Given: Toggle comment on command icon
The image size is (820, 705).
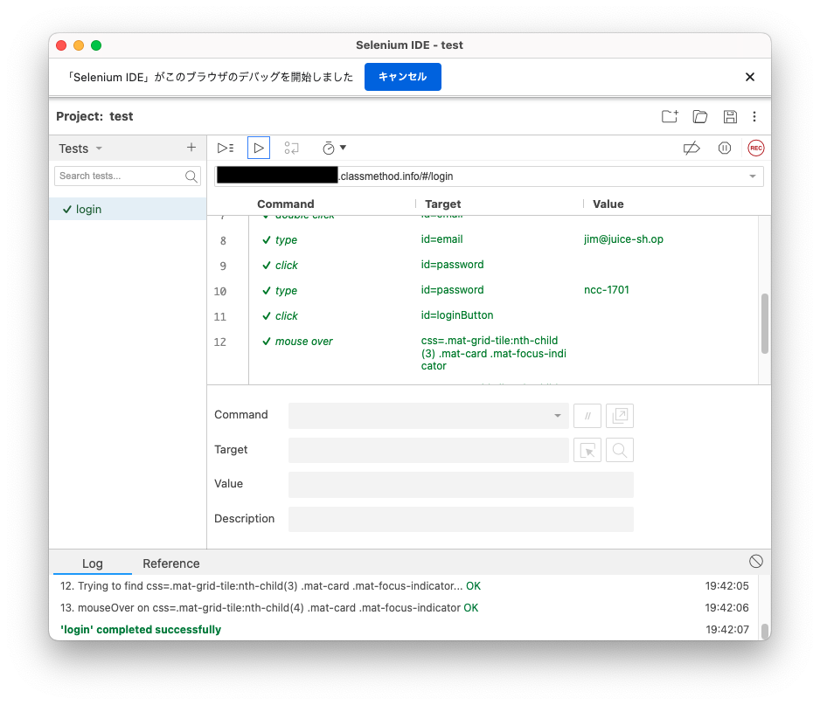Looking at the screenshot, I should pos(587,416).
